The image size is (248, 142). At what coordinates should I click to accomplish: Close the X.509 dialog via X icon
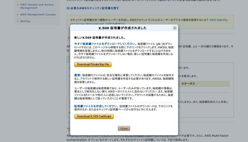pyautogui.click(x=175, y=28)
